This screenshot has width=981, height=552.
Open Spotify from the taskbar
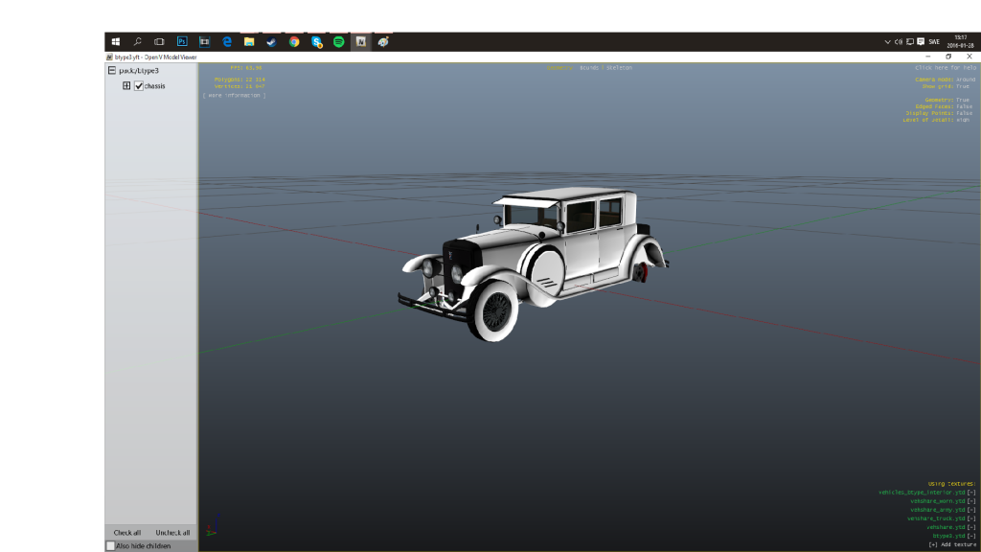[338, 42]
